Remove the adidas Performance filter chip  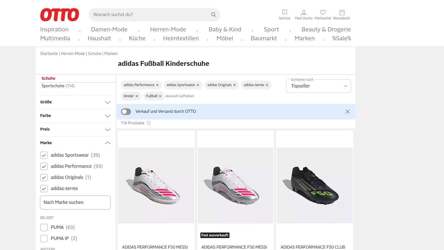click(157, 85)
